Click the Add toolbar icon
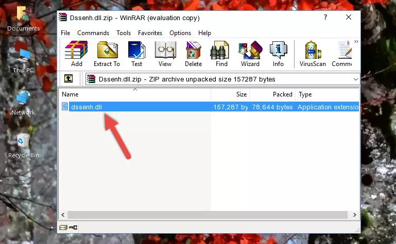Image resolution: width=396 pixels, height=244 pixels. [x=77, y=54]
